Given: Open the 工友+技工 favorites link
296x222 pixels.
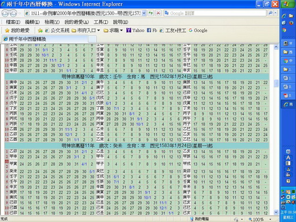Looking at the screenshot, I should click(173, 30).
